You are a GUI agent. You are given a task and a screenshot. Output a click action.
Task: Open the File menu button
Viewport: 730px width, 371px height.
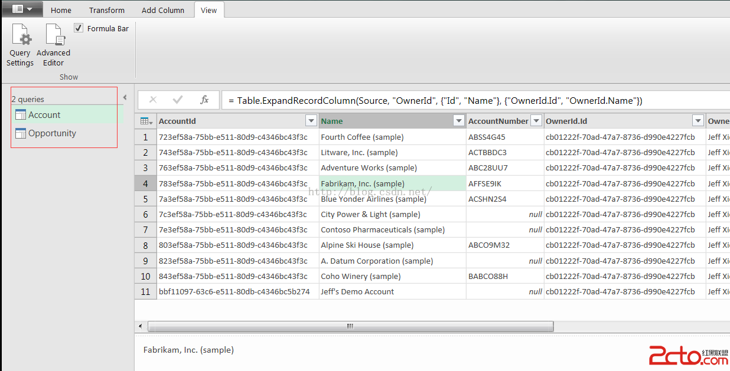[22, 9]
